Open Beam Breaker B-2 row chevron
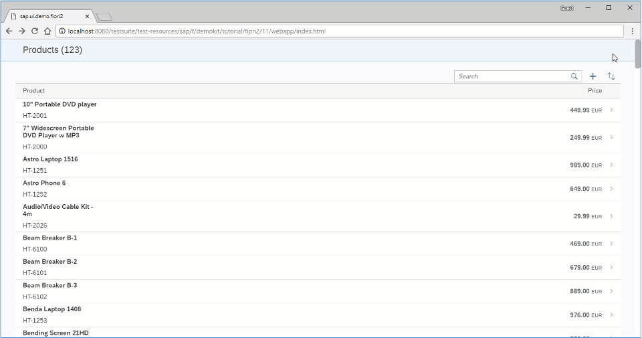 611,267
